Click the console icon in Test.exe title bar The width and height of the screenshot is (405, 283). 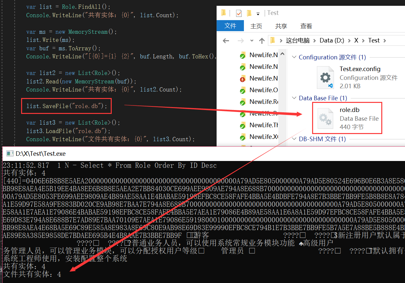pos(9,154)
